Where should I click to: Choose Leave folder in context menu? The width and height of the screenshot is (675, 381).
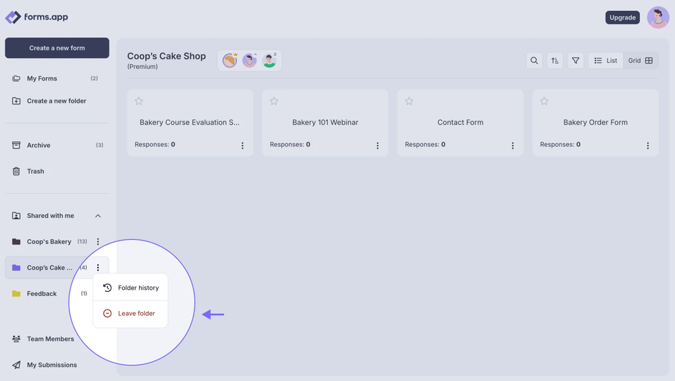(130, 314)
